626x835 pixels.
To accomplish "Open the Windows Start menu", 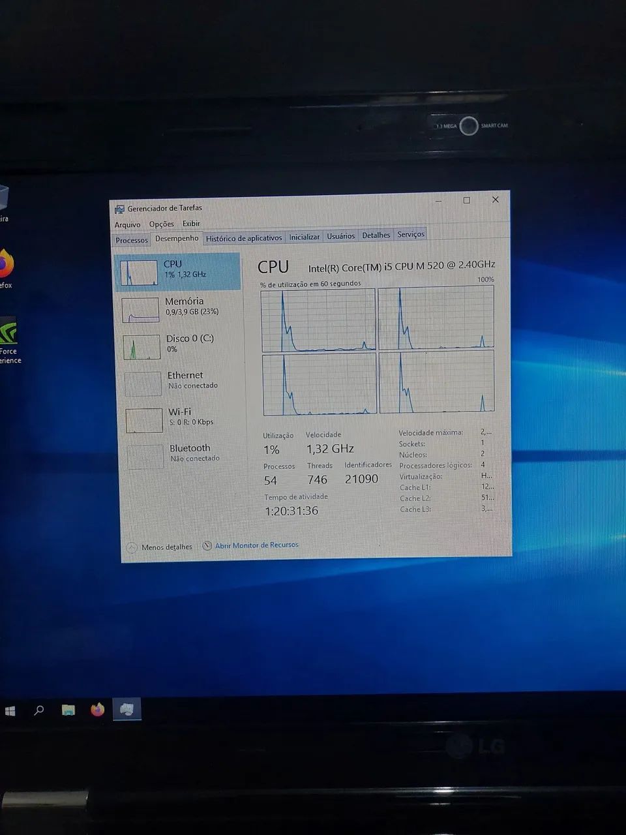I will point(10,710).
